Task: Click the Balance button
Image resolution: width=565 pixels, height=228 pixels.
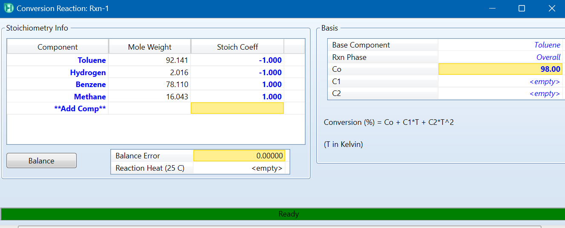Action: click(41, 161)
